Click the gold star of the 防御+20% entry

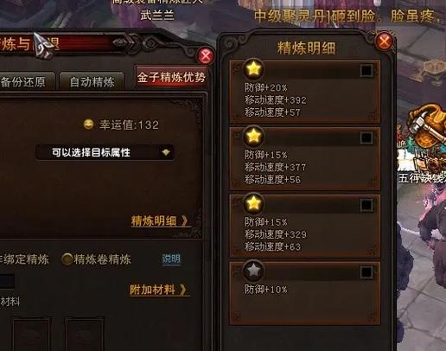253,69
